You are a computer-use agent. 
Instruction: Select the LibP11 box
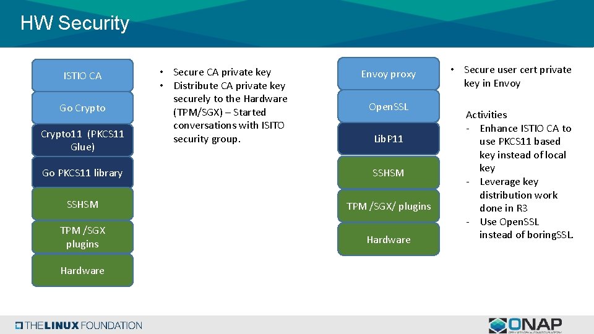click(x=389, y=139)
